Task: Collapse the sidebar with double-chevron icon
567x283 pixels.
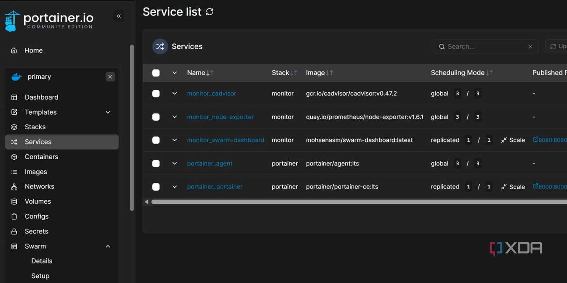Action: [119, 16]
